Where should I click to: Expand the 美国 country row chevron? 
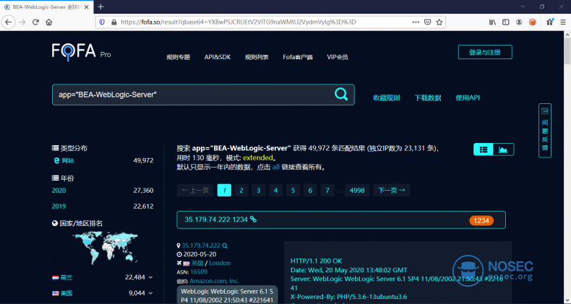point(151,293)
